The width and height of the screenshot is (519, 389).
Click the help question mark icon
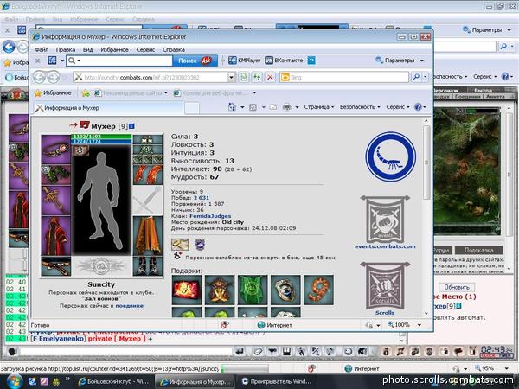[x=418, y=107]
